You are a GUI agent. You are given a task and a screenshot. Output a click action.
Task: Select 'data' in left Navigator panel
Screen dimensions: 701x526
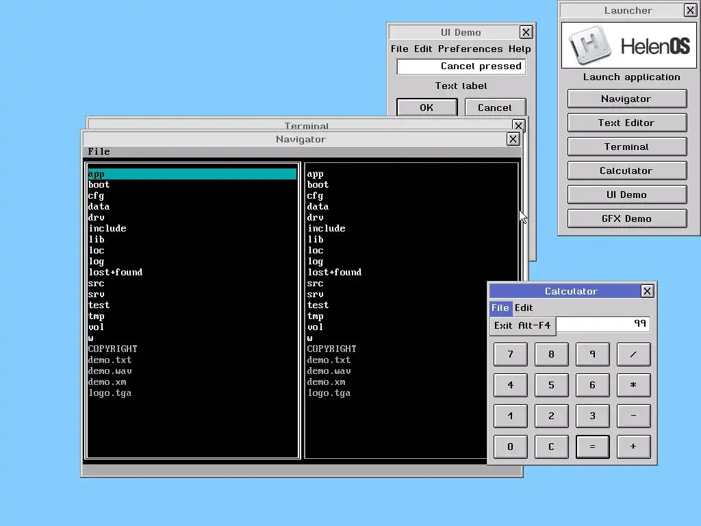click(192, 207)
